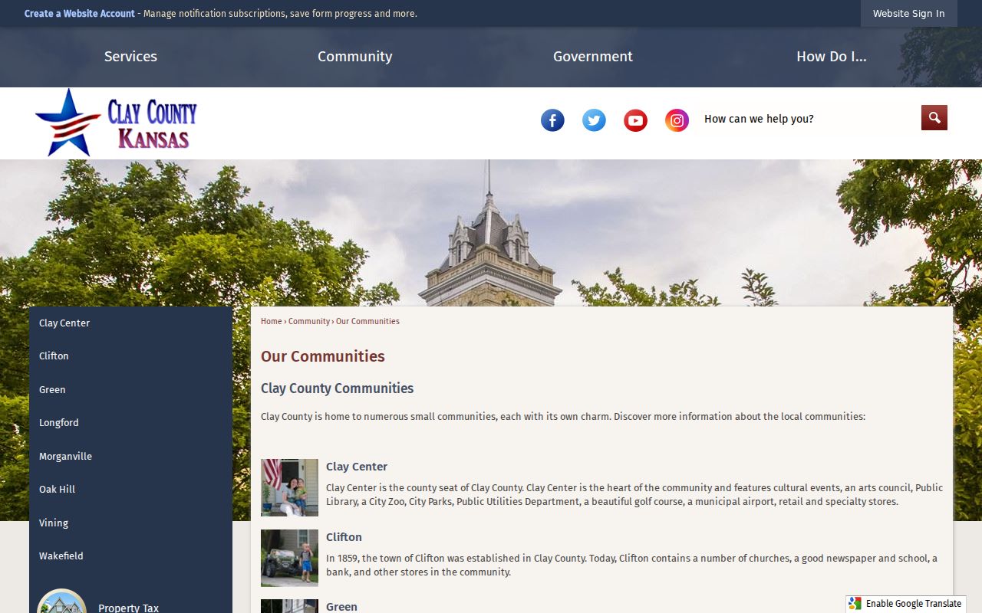
Task: Open the How Do I... menu
Action: (x=832, y=57)
